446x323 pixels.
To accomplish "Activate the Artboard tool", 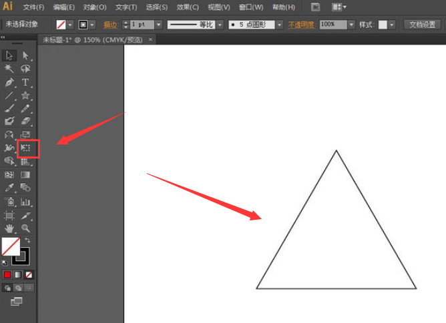I will point(9,215).
